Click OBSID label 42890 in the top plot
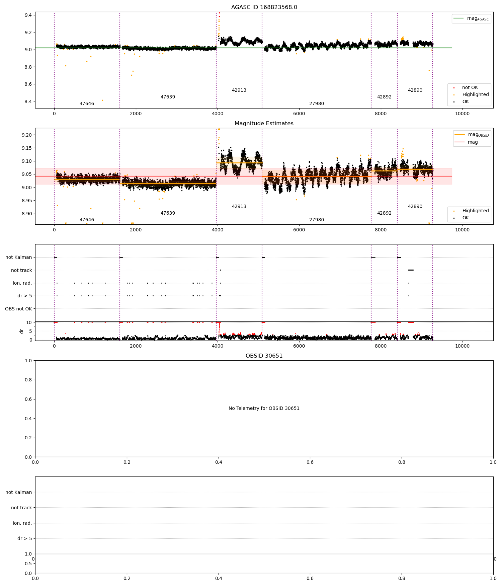This screenshot has height=586, width=502. click(415, 90)
